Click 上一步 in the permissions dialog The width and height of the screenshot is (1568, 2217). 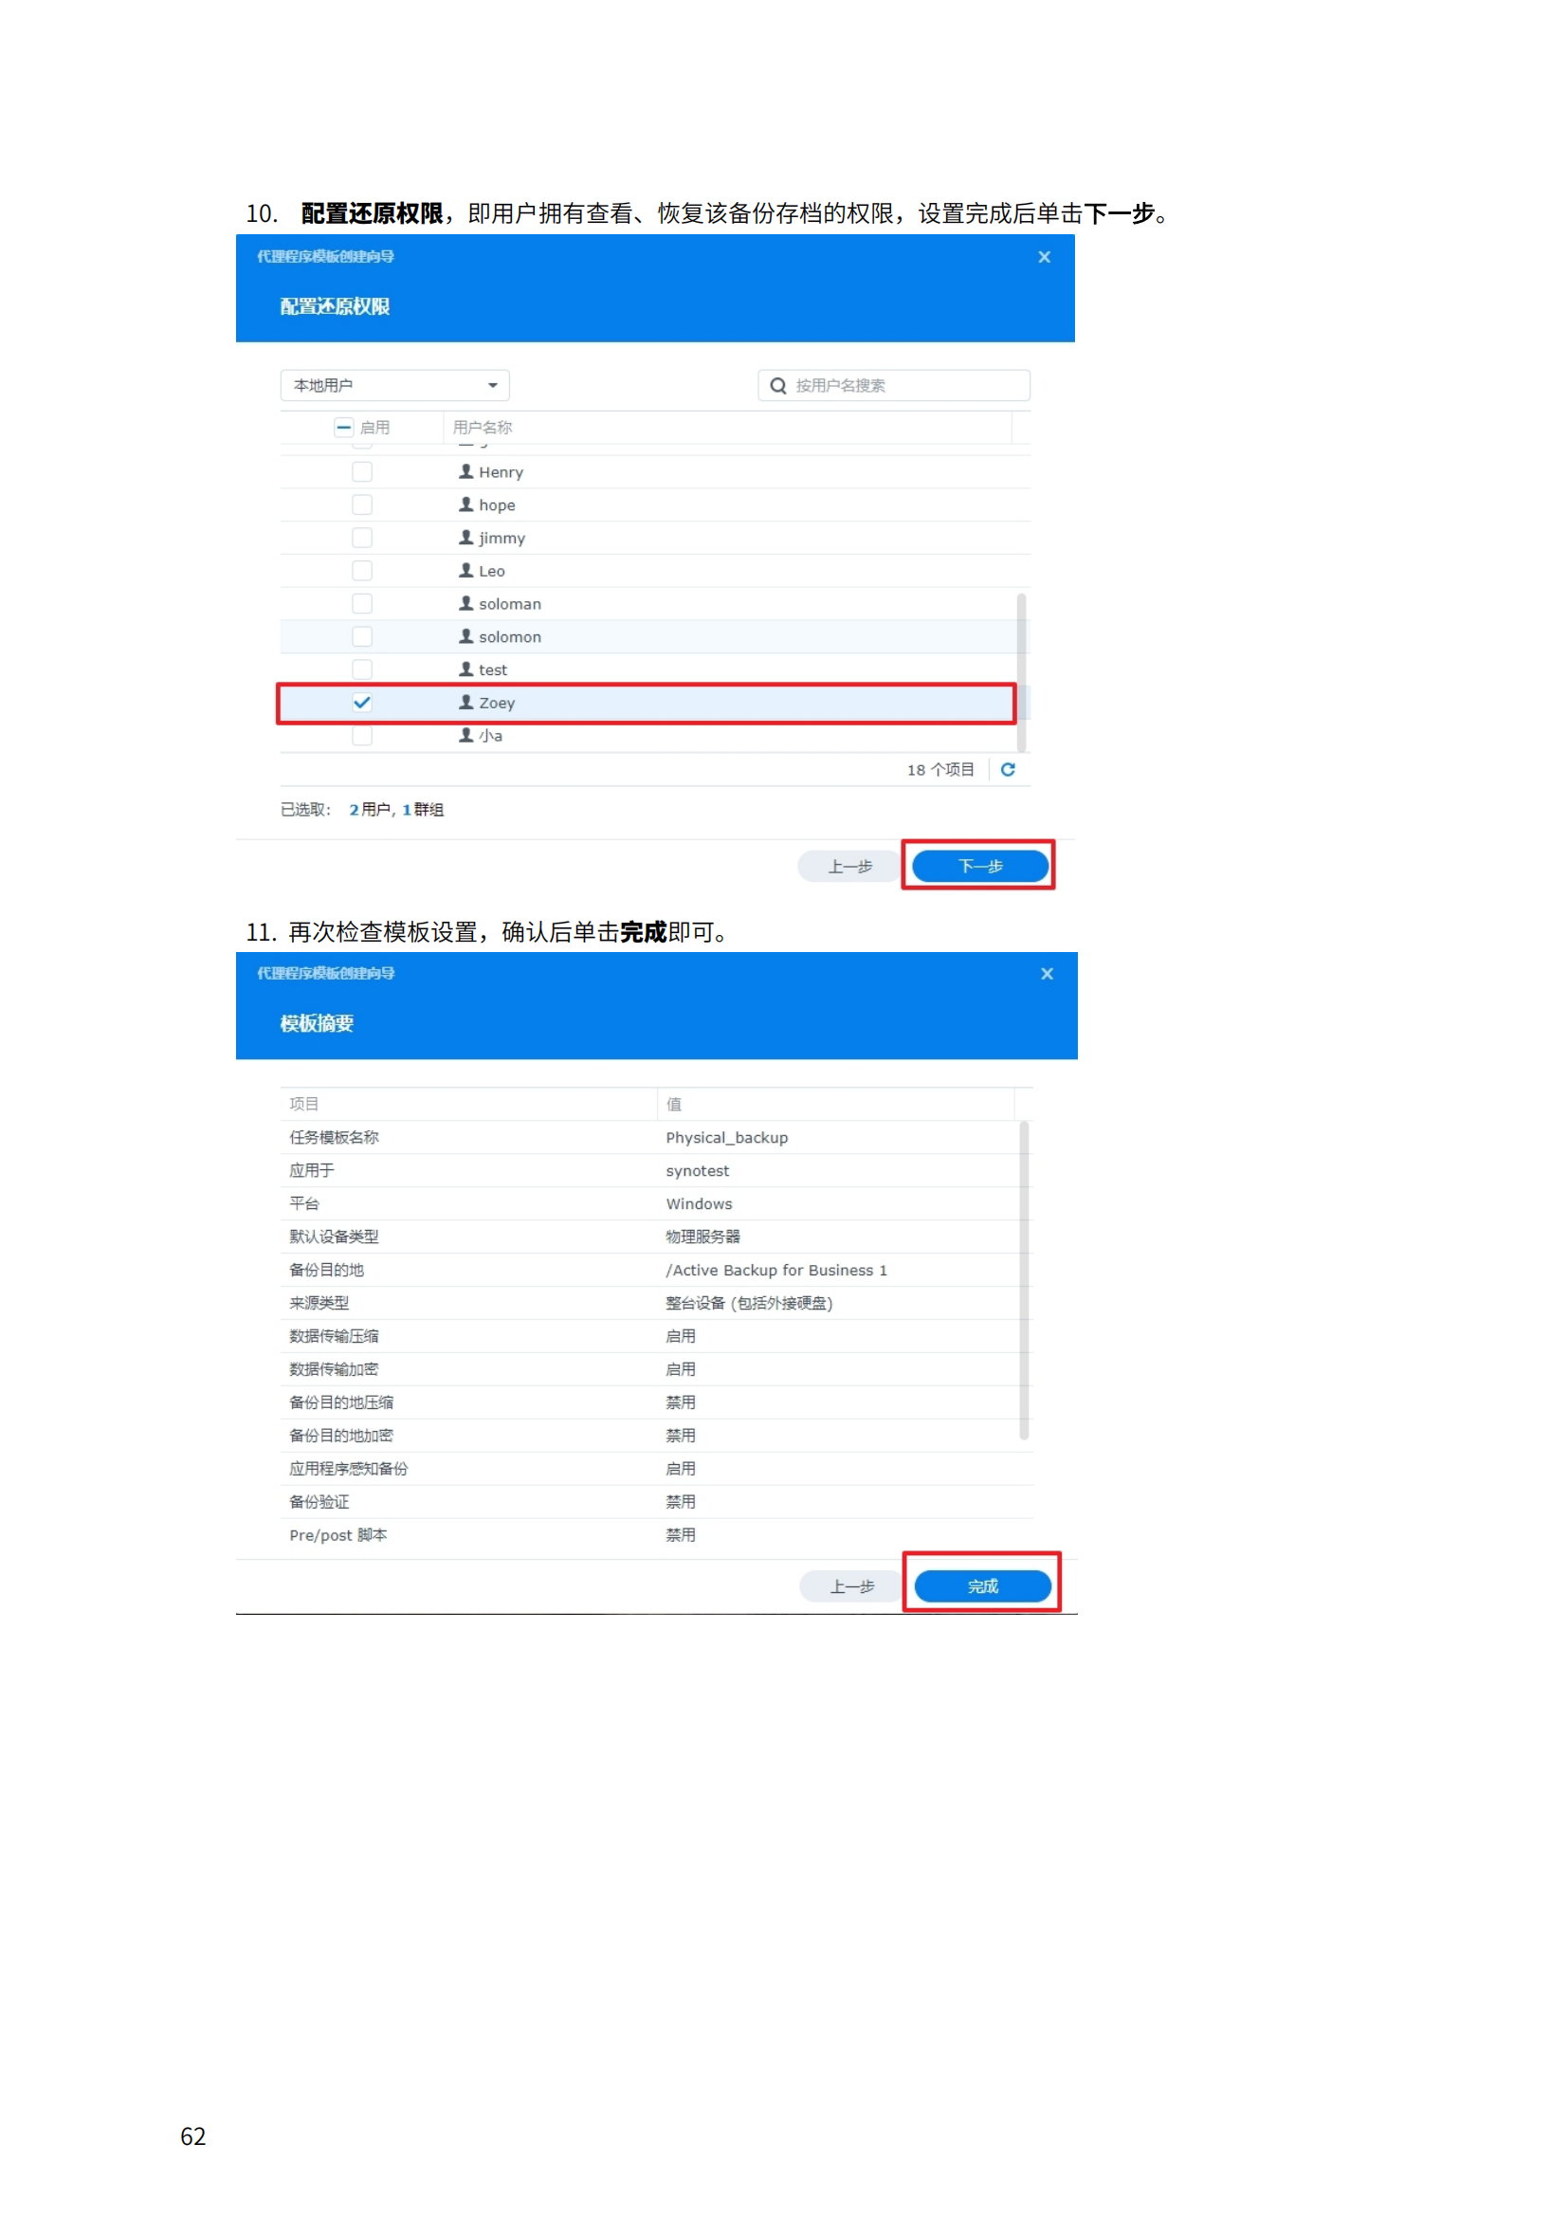(x=849, y=866)
